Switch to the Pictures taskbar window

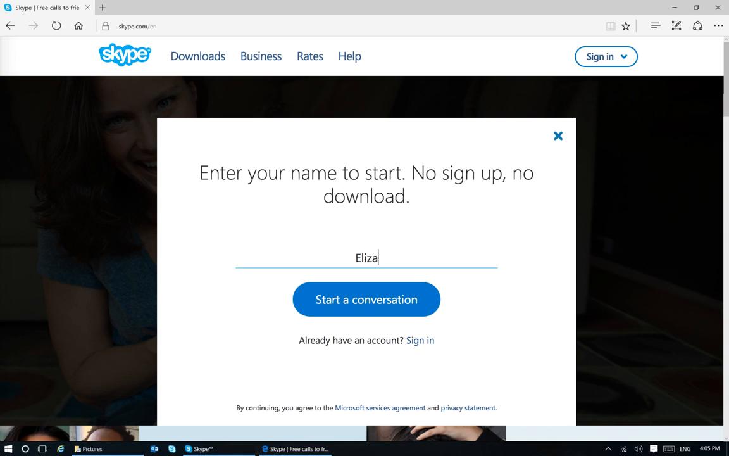point(108,448)
